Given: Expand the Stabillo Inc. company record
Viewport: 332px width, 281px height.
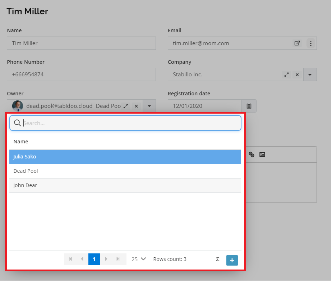Looking at the screenshot, I should point(286,75).
